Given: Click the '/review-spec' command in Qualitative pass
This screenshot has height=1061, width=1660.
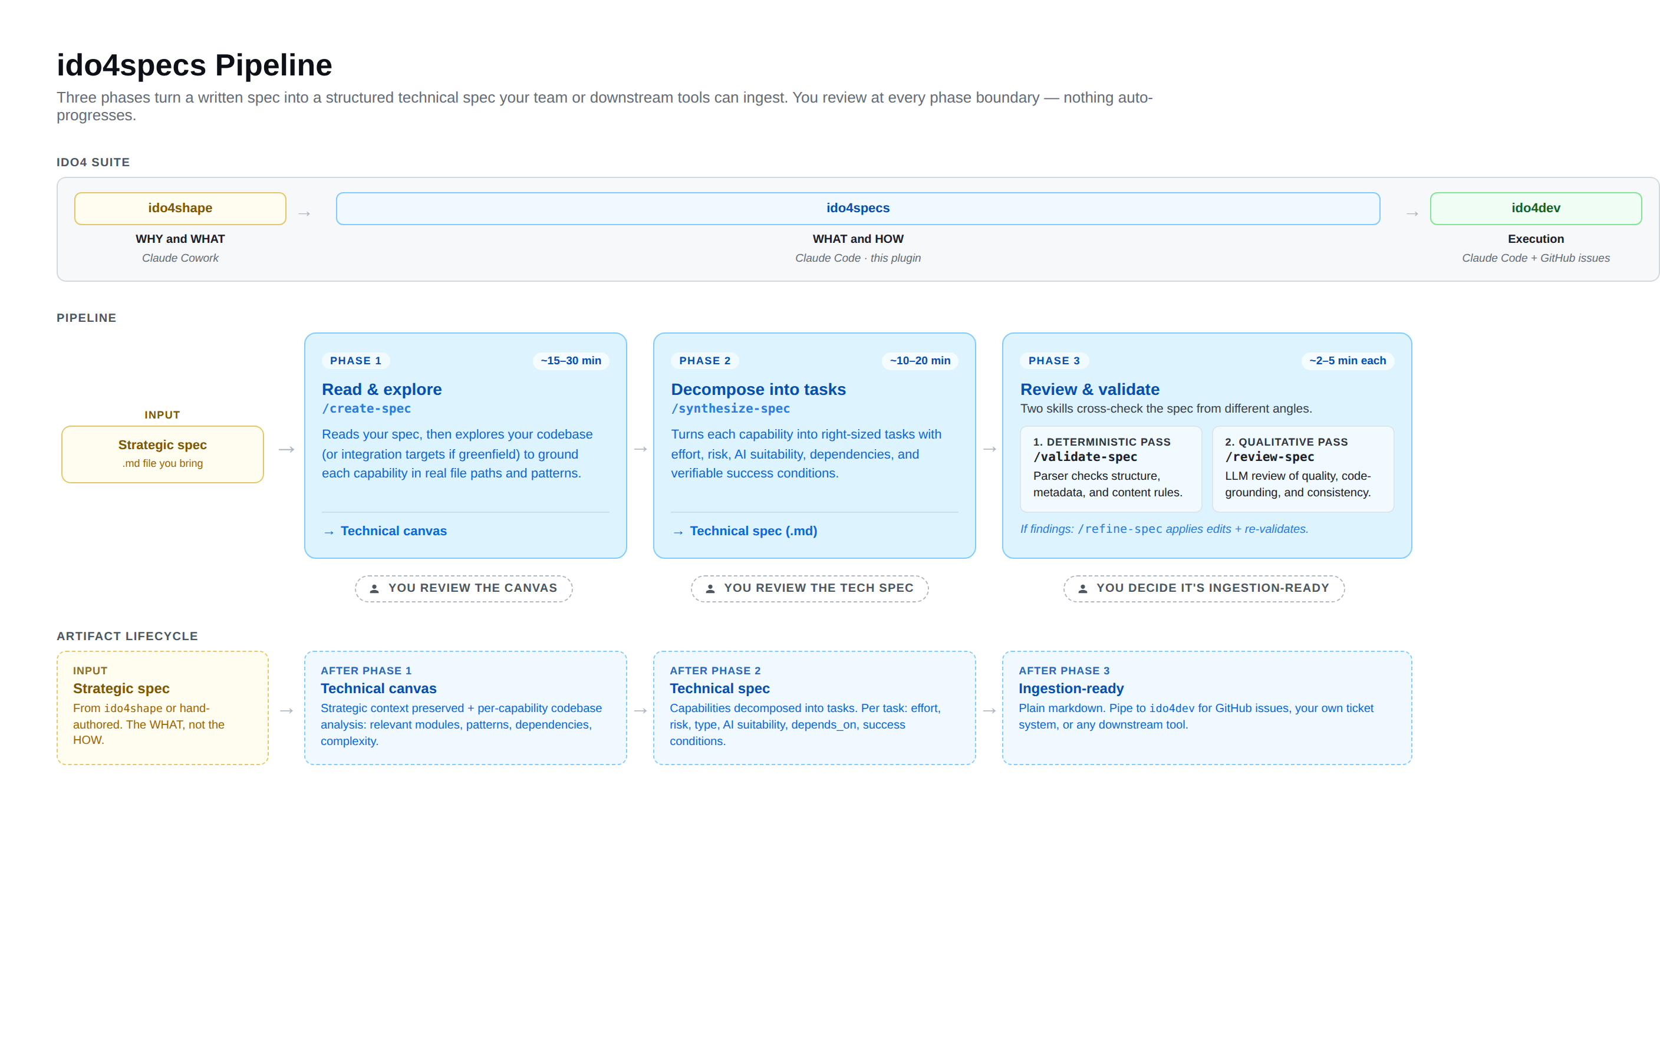Looking at the screenshot, I should [1269, 457].
